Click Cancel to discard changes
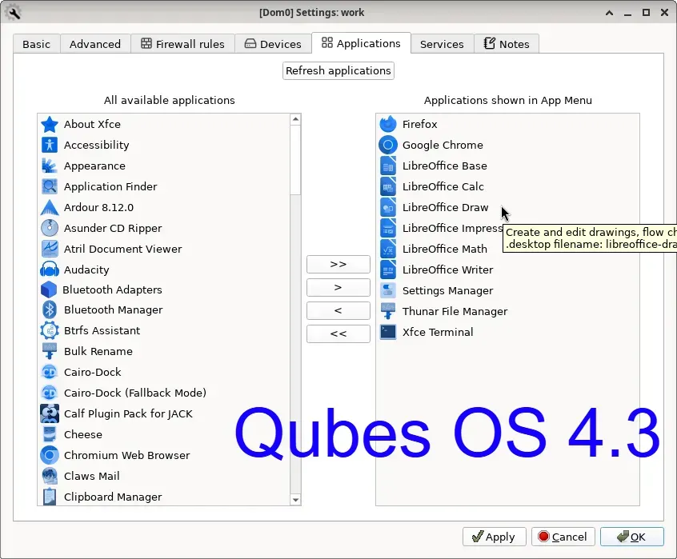Screen dimensions: 677x559 563,537
